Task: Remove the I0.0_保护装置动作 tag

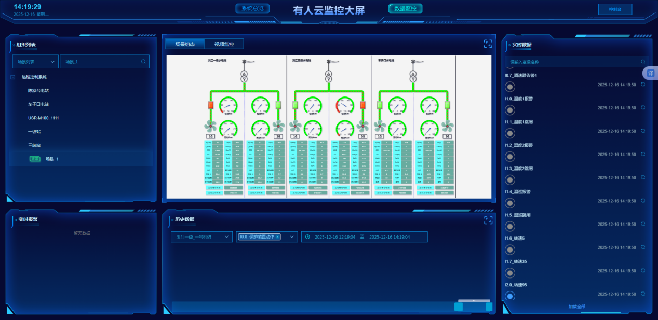Action: coord(278,237)
